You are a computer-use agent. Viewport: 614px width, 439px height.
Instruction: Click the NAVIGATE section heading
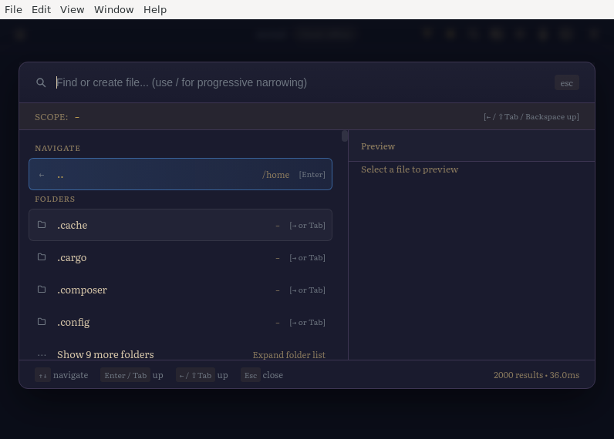pyautogui.click(x=58, y=148)
